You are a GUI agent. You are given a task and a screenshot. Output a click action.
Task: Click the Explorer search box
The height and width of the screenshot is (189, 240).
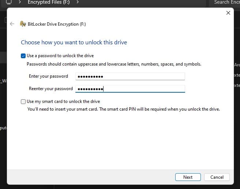coord(224,3)
